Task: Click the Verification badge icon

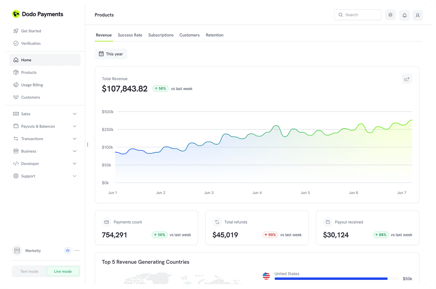Action: pyautogui.click(x=16, y=43)
